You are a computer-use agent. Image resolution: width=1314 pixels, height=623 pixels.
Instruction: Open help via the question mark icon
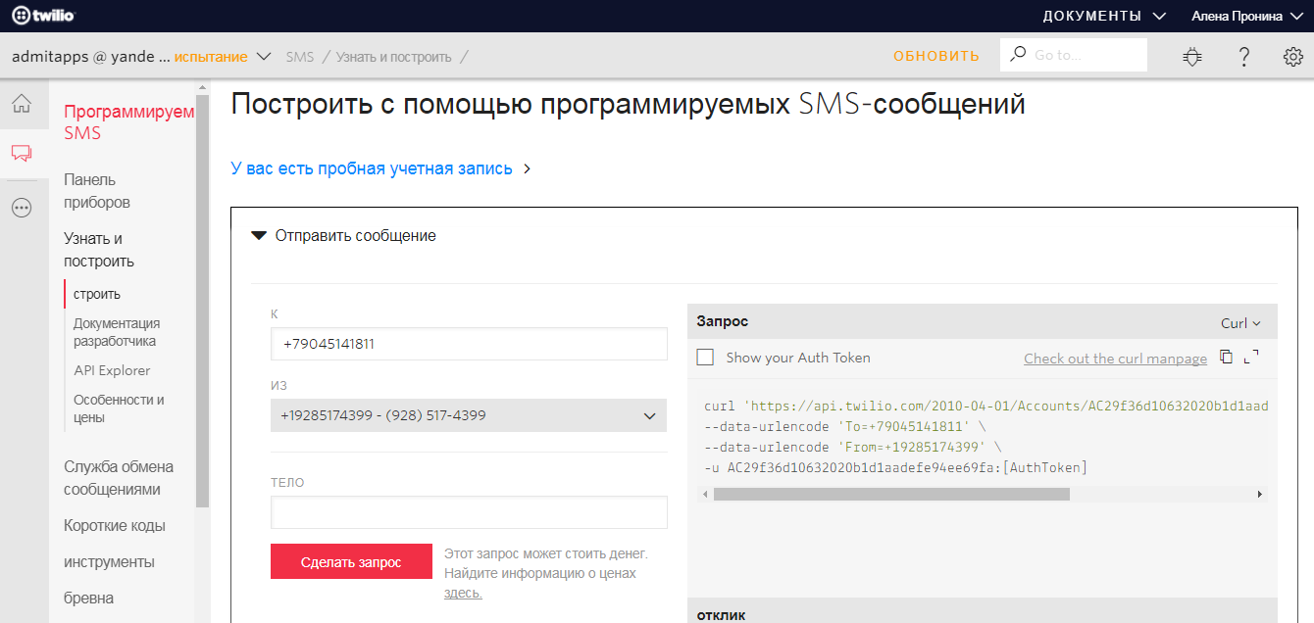pos(1243,56)
